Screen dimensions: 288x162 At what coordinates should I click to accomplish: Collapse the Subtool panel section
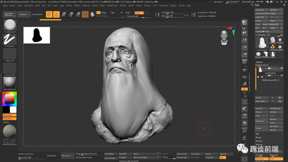[x=259, y=62]
